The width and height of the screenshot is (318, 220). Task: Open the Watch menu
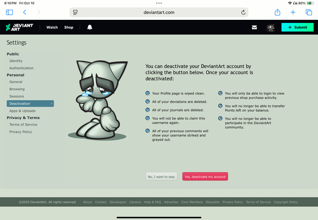pos(52,27)
